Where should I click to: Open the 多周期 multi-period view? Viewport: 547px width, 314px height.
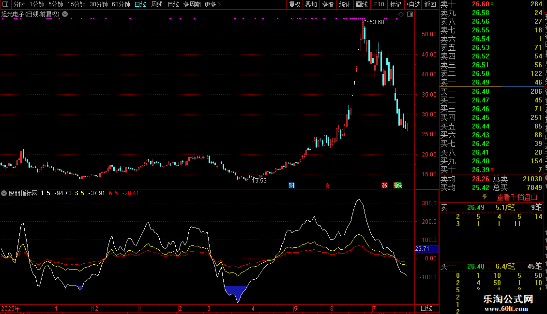tap(192, 4)
